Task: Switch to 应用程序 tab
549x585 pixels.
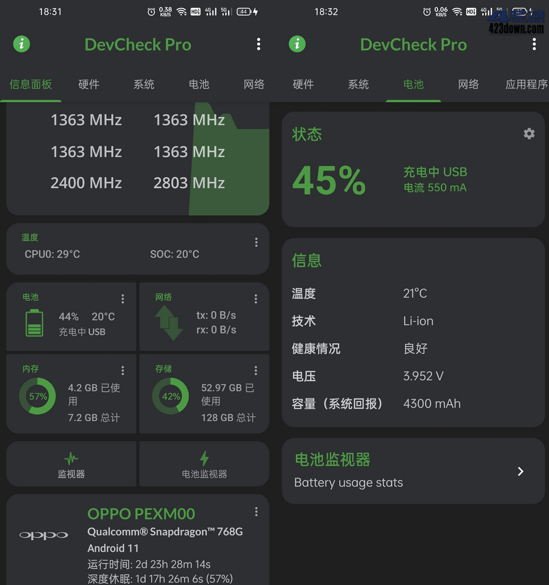Action: pos(526,84)
